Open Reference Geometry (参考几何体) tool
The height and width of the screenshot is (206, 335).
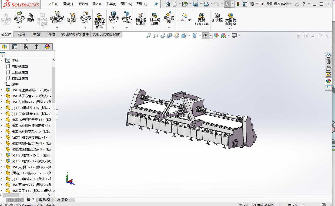point(127,18)
